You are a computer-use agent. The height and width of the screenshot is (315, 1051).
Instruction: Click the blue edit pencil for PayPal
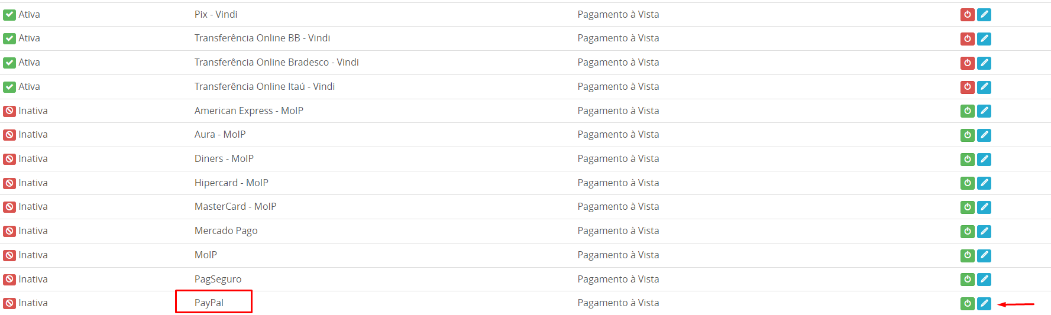(x=984, y=304)
